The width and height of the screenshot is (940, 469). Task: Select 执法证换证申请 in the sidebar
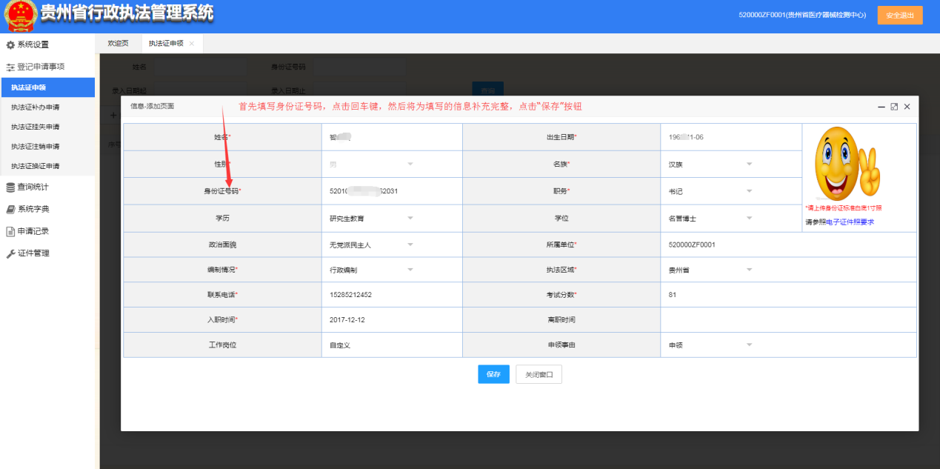click(x=47, y=166)
